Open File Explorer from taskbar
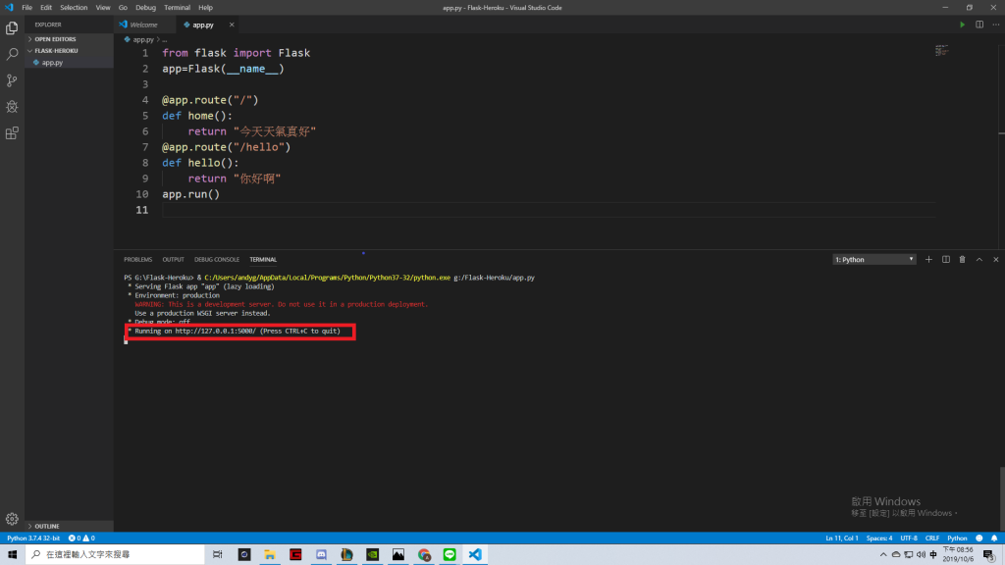Screen dimensions: 1005x565 tap(270, 554)
